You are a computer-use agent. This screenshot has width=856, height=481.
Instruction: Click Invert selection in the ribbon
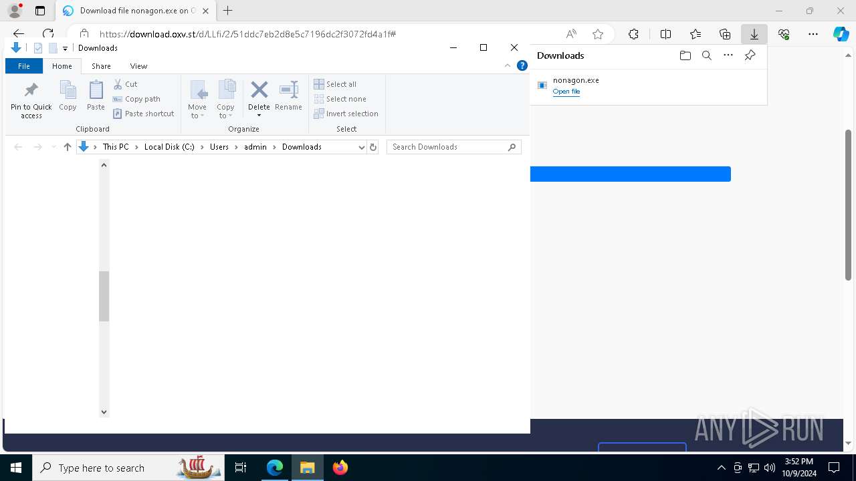pos(346,114)
